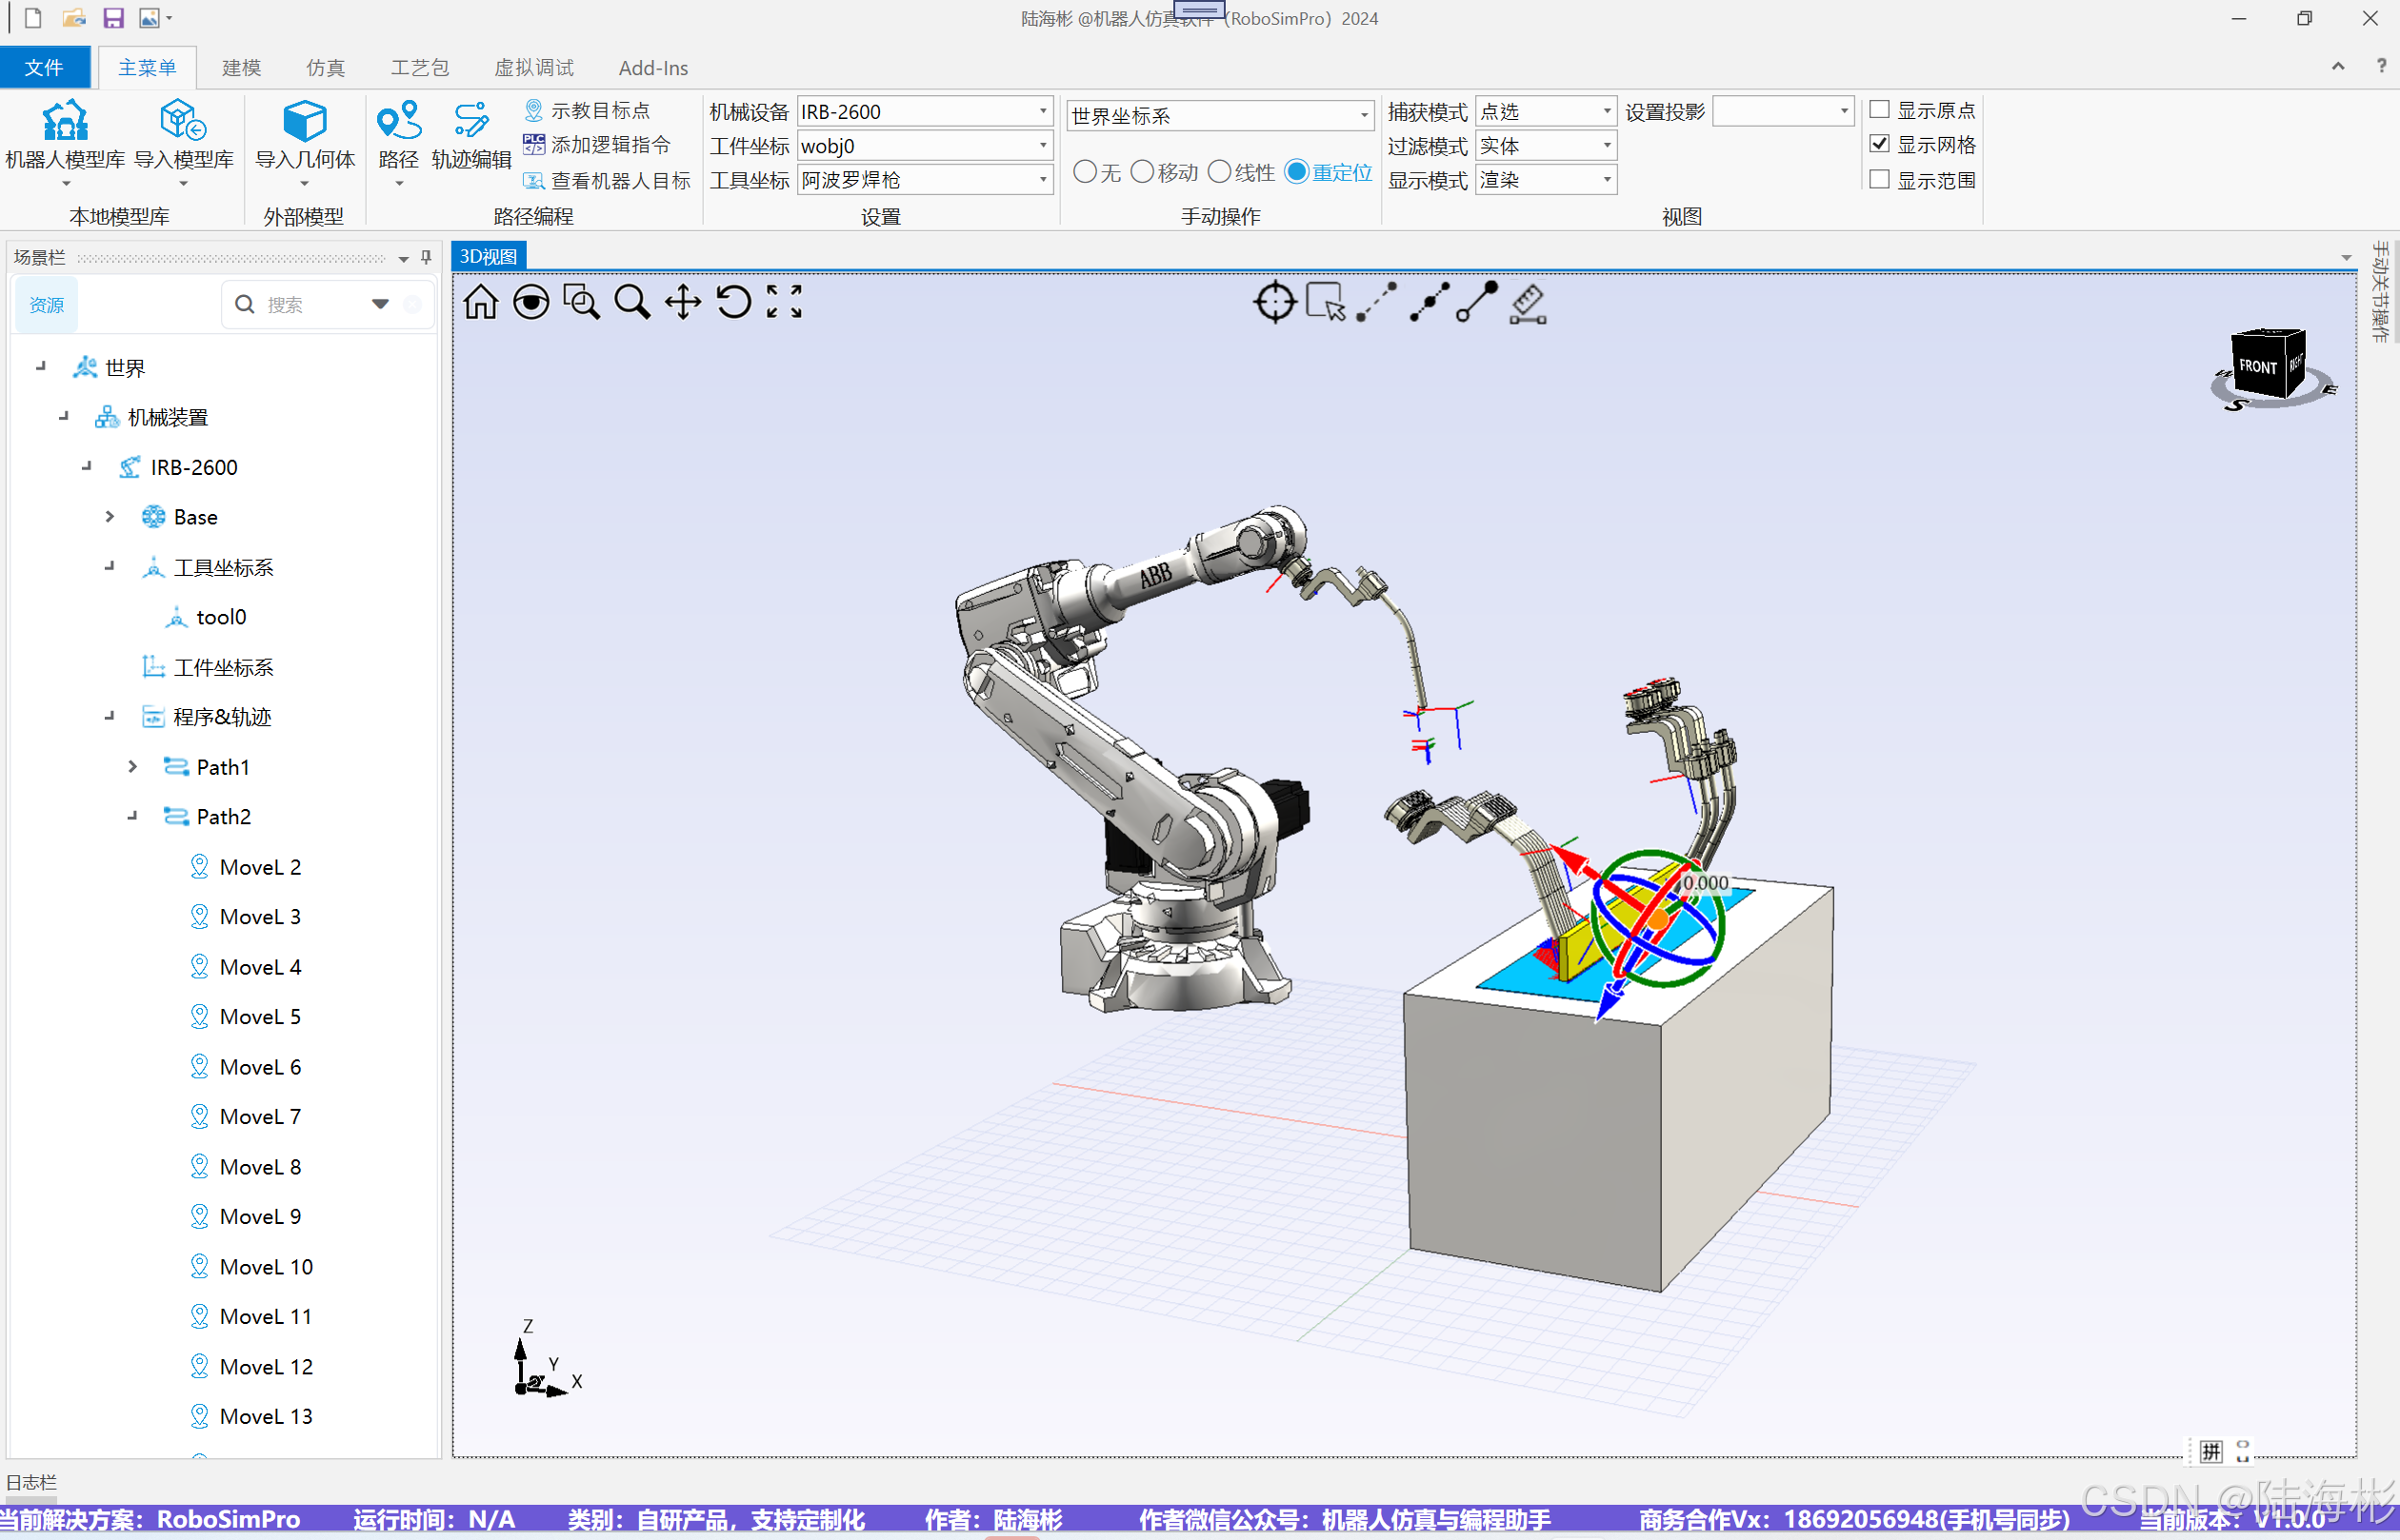2400x1540 pixels.
Task: Click the teach target point button
Action: pos(589,110)
